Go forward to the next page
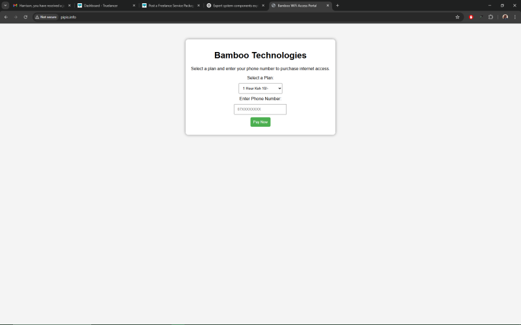This screenshot has height=325, width=521. tap(16, 17)
